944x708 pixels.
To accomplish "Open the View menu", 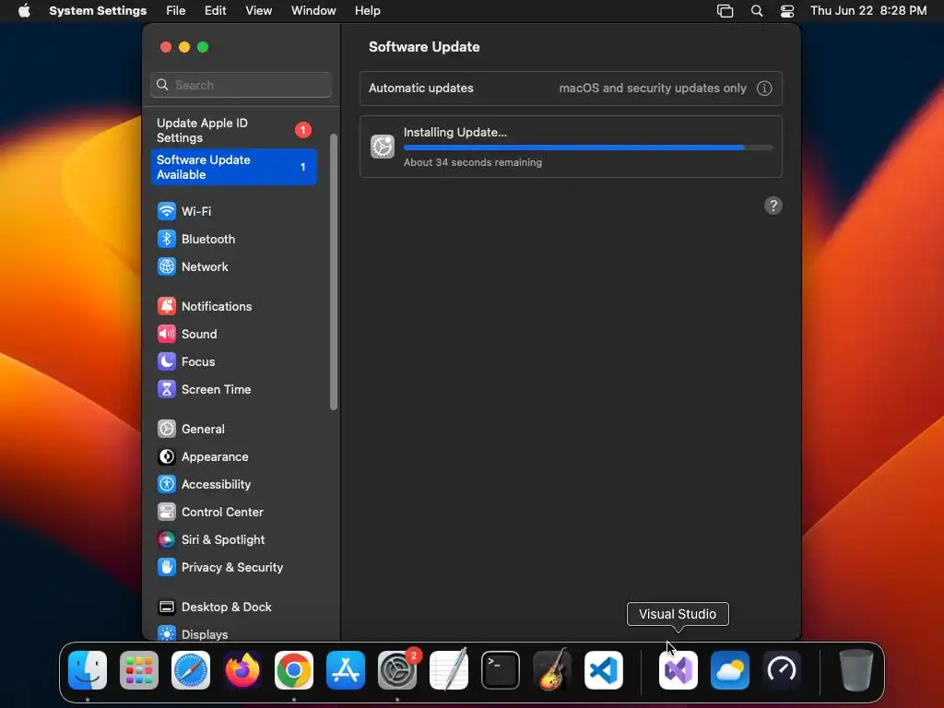I will coord(258,11).
